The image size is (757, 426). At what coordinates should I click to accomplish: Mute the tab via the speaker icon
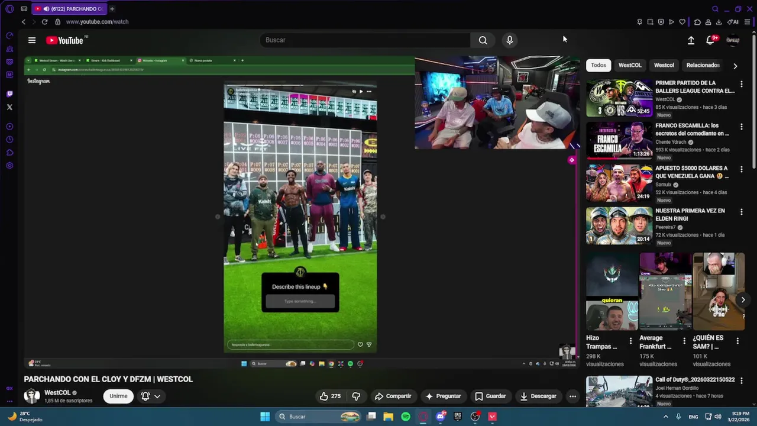pos(46,9)
